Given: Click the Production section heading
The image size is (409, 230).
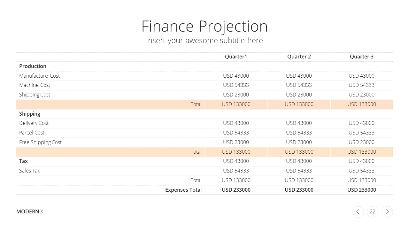Looking at the screenshot, I should pos(33,66).
